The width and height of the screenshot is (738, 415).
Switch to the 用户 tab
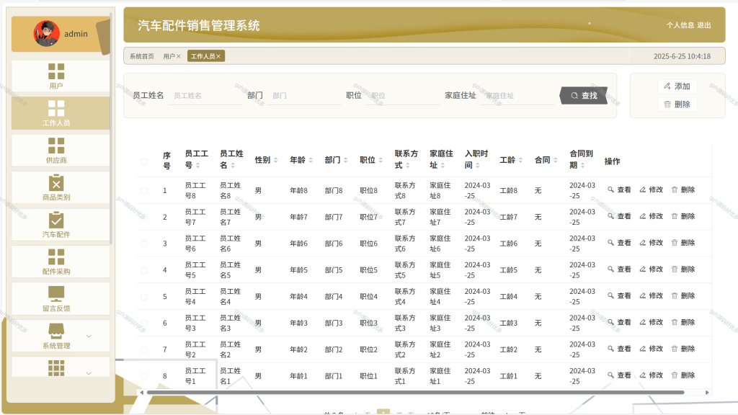pos(169,56)
